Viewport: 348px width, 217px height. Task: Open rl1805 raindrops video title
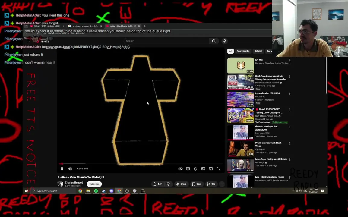(x=267, y=128)
